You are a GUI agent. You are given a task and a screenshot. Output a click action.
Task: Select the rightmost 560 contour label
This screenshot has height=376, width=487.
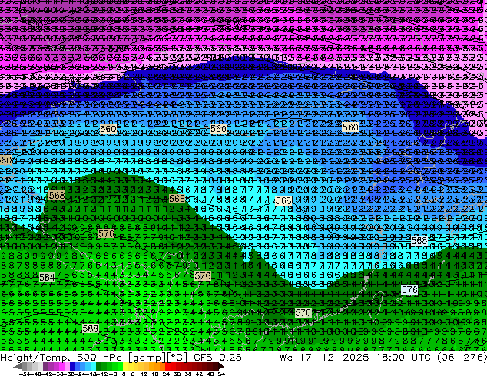[x=350, y=127]
